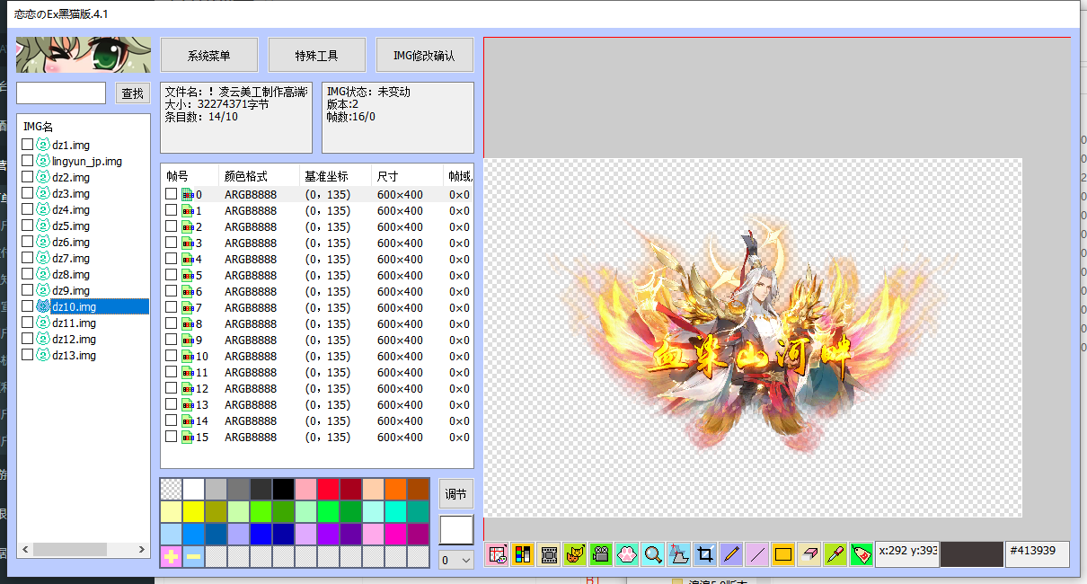This screenshot has width=1087, height=584.
Task: Open the 系统菜单 system menu
Action: [x=209, y=56]
